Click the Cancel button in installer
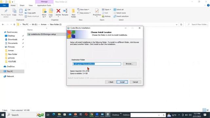This screenshot has height=118, width=210. 135,82
